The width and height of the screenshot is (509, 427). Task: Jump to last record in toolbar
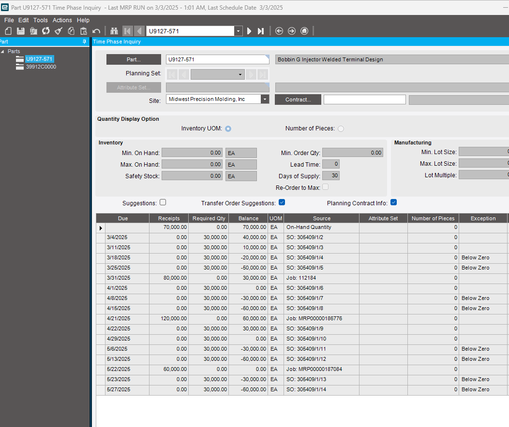261,31
